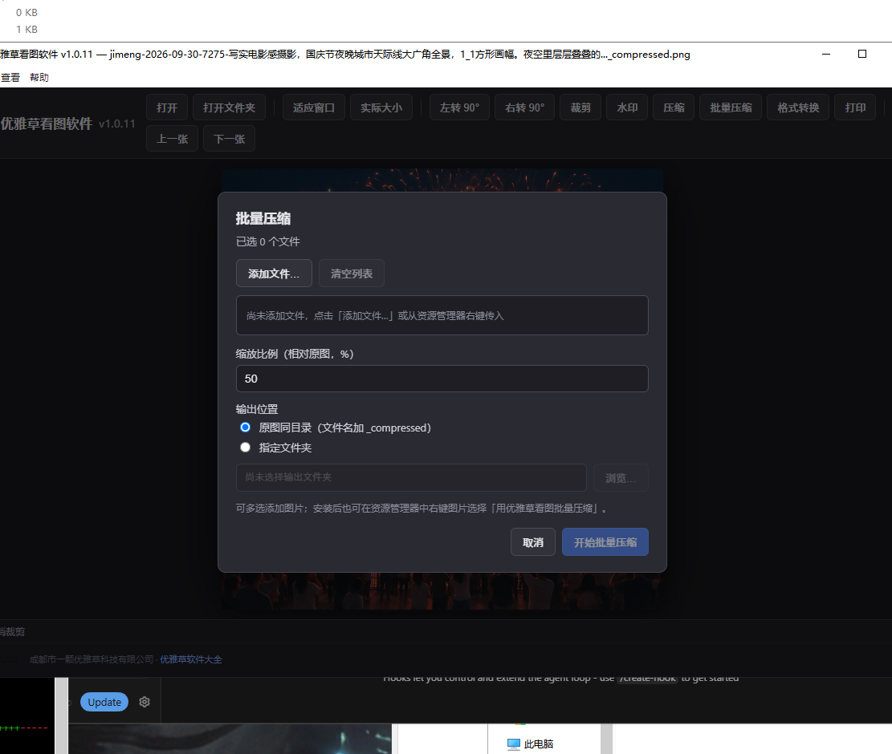Click the 尚未选择输出文件夹 path field
The height and width of the screenshot is (754, 892).
411,477
